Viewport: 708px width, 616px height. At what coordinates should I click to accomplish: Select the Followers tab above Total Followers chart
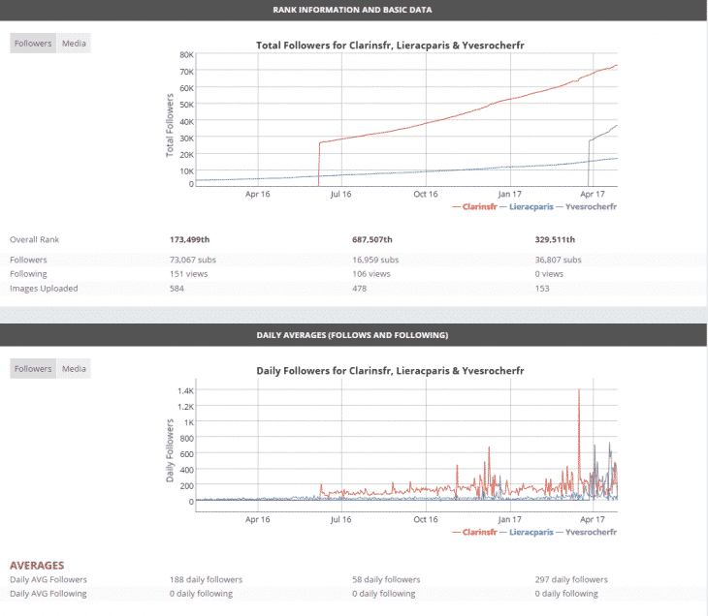33,44
